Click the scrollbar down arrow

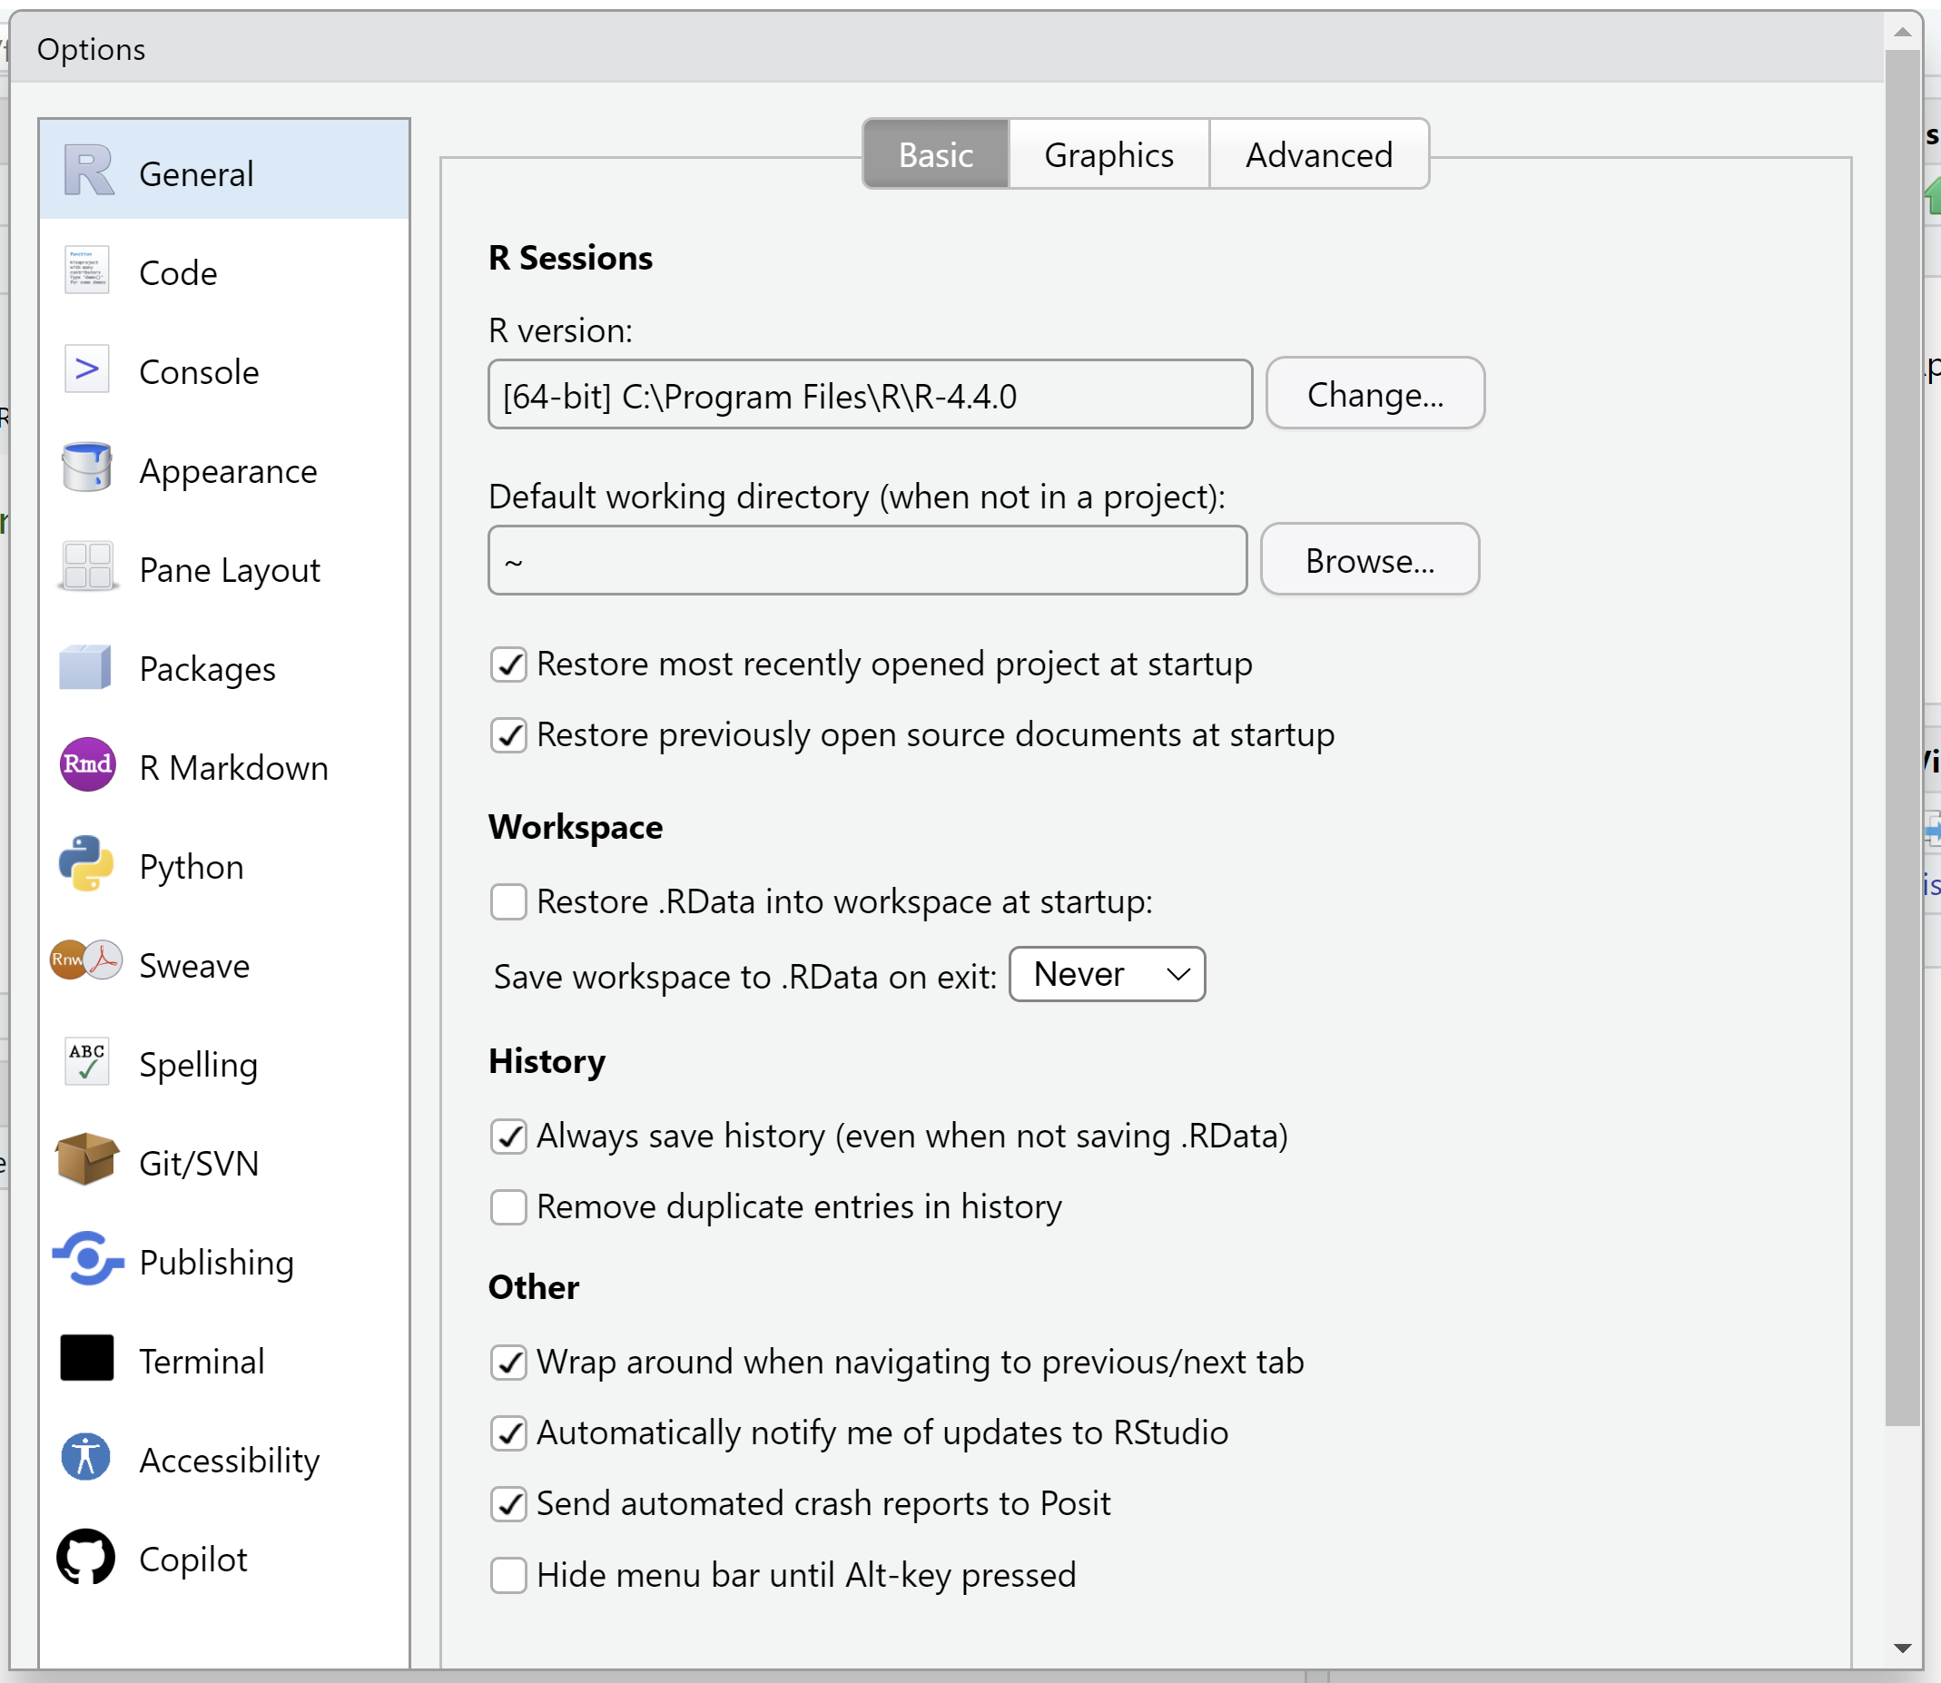pyautogui.click(x=1903, y=1649)
